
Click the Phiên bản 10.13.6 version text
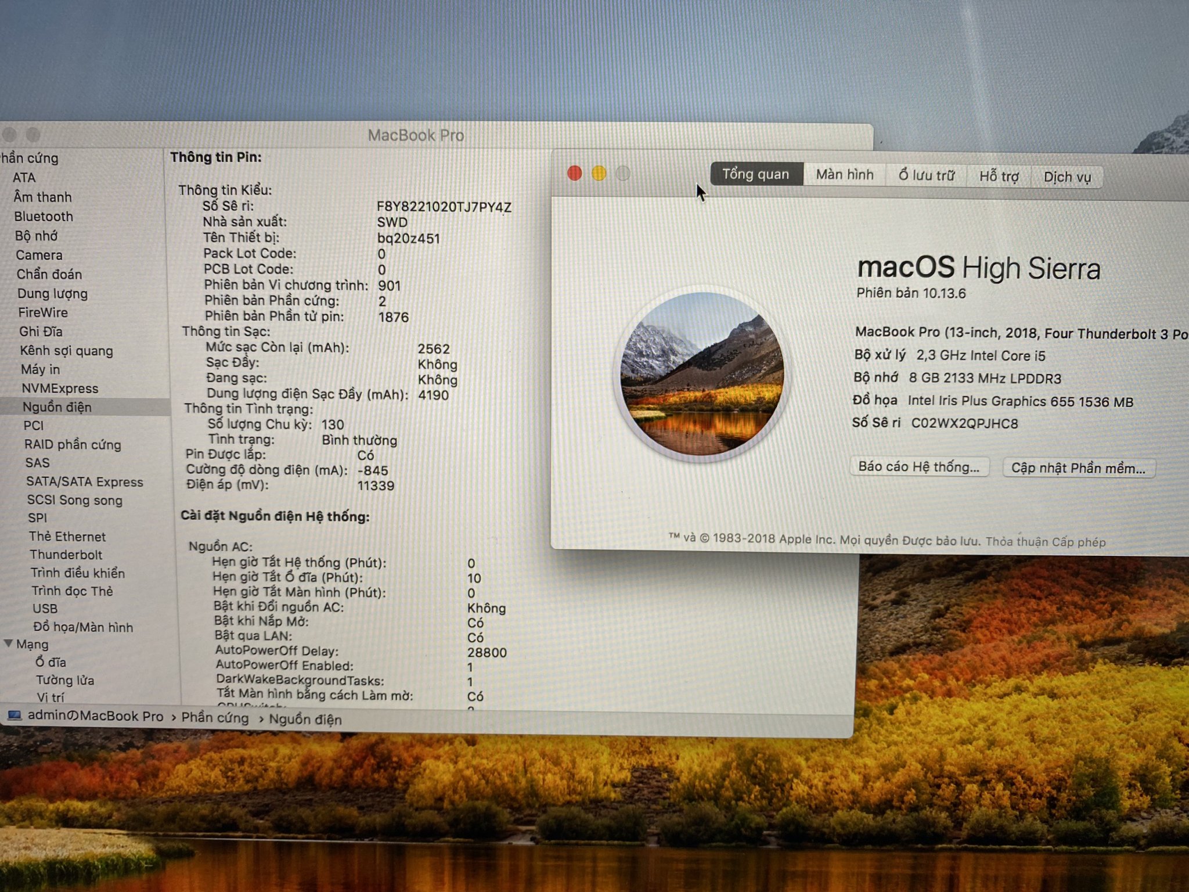(911, 293)
